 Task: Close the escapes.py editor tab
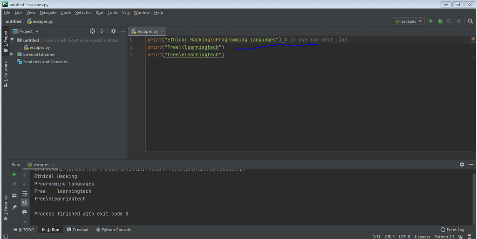[162, 31]
